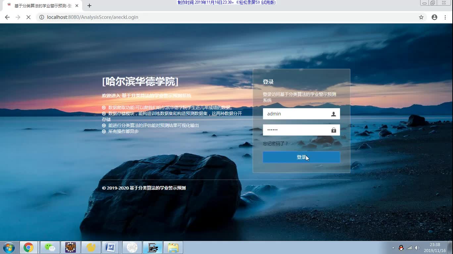Image resolution: width=453 pixels, height=254 pixels.
Task: Expand hidden icons in the system tray
Action: pyautogui.click(x=393, y=248)
